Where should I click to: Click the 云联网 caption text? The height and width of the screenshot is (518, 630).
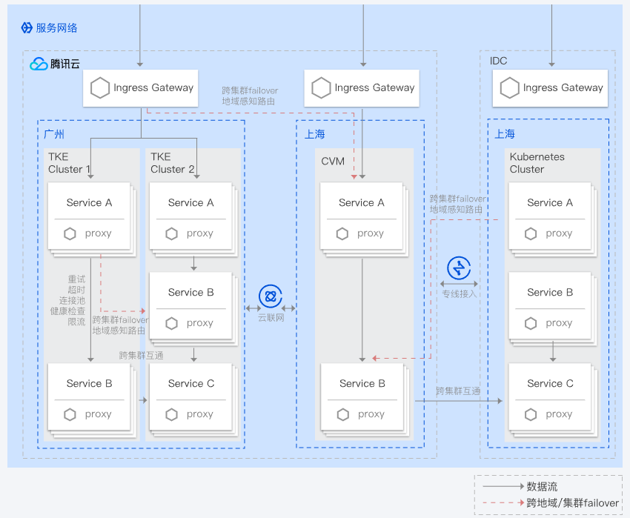coord(271,318)
